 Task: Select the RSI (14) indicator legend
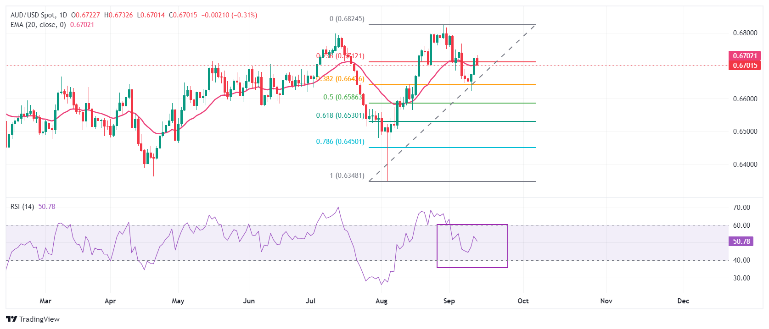22,207
